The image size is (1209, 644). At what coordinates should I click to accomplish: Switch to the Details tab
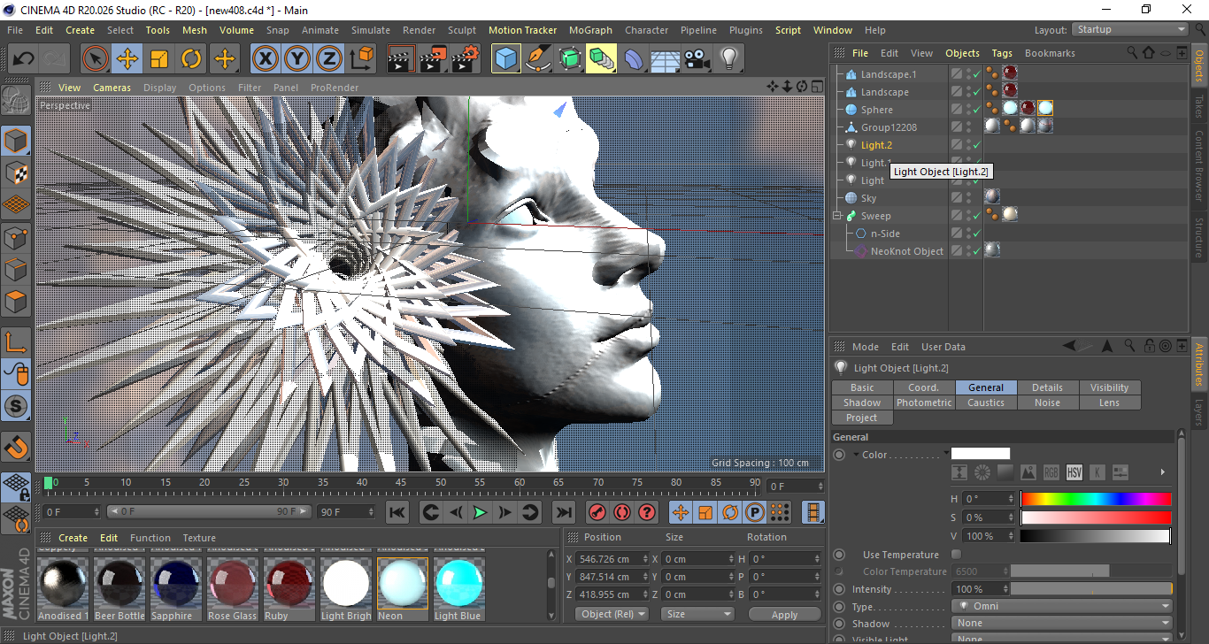click(x=1048, y=387)
